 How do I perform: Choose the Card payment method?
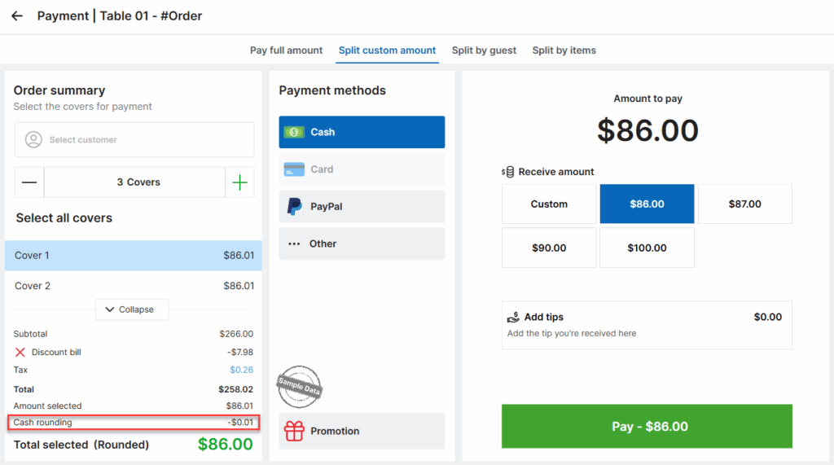(x=362, y=169)
